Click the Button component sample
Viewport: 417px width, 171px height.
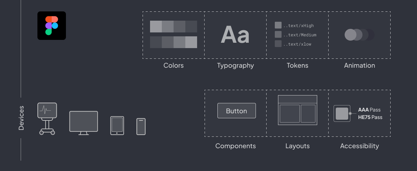[236, 111]
